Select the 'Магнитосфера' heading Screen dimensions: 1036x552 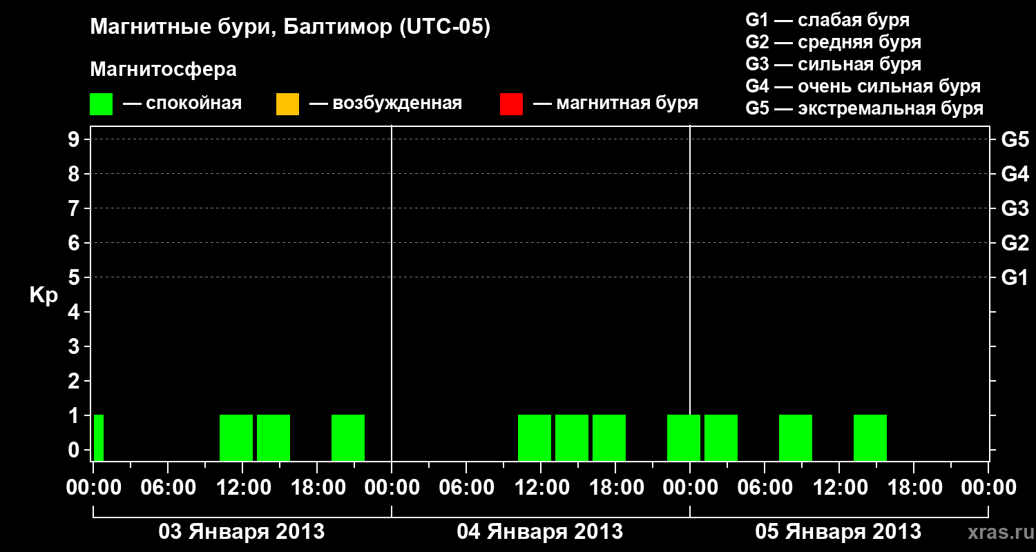point(163,70)
